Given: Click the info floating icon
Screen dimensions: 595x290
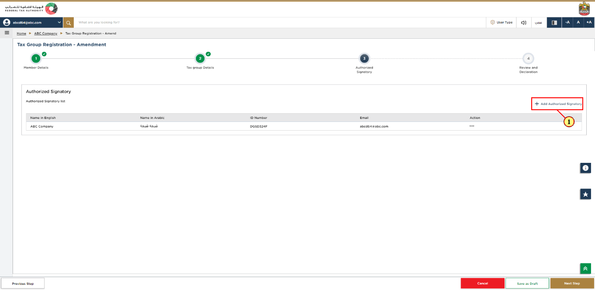Looking at the screenshot, I should pyautogui.click(x=585, y=168).
